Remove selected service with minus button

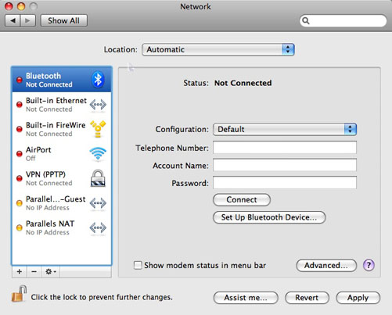tap(34, 272)
